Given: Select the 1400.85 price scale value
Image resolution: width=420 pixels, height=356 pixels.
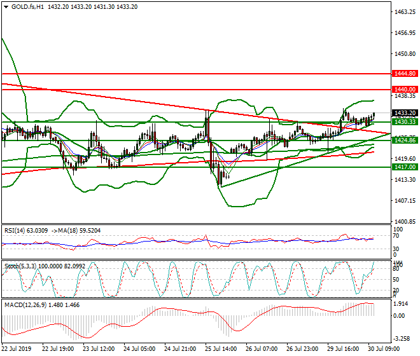Looking at the screenshot, I should (x=405, y=222).
